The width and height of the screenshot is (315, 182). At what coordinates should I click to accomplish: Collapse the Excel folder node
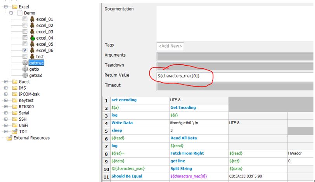pyautogui.click(x=6, y=7)
